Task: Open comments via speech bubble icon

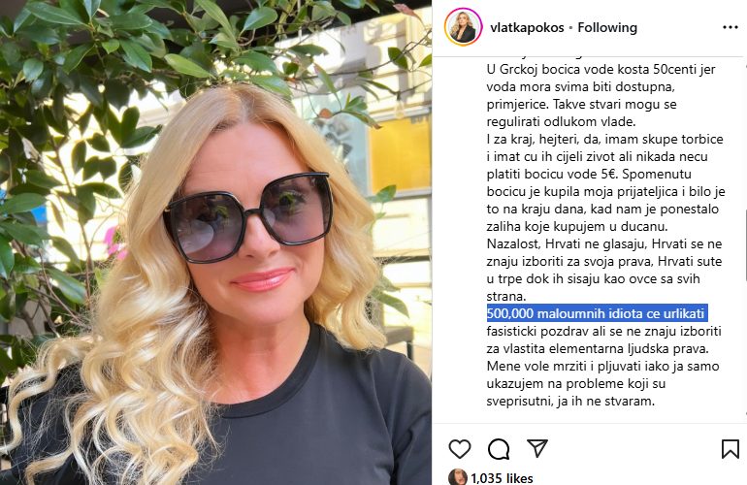Action: pyautogui.click(x=499, y=449)
